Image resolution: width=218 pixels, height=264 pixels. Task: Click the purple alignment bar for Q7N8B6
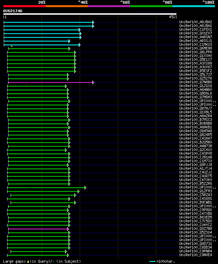click(x=51, y=83)
